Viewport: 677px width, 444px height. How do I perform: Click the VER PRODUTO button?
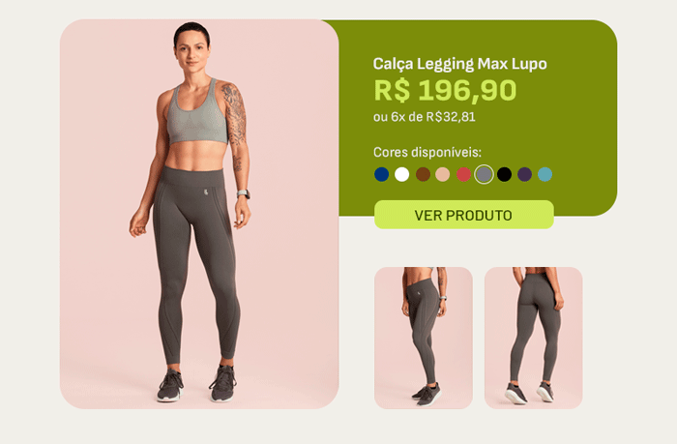463,215
